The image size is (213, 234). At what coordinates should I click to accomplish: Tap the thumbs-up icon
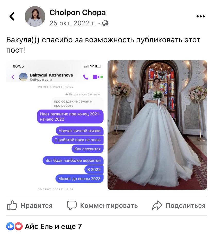(x=12, y=205)
